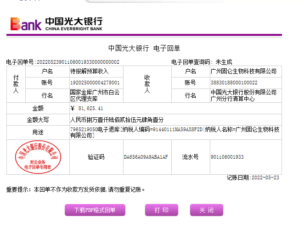Click the 关闭 button

point(207,210)
